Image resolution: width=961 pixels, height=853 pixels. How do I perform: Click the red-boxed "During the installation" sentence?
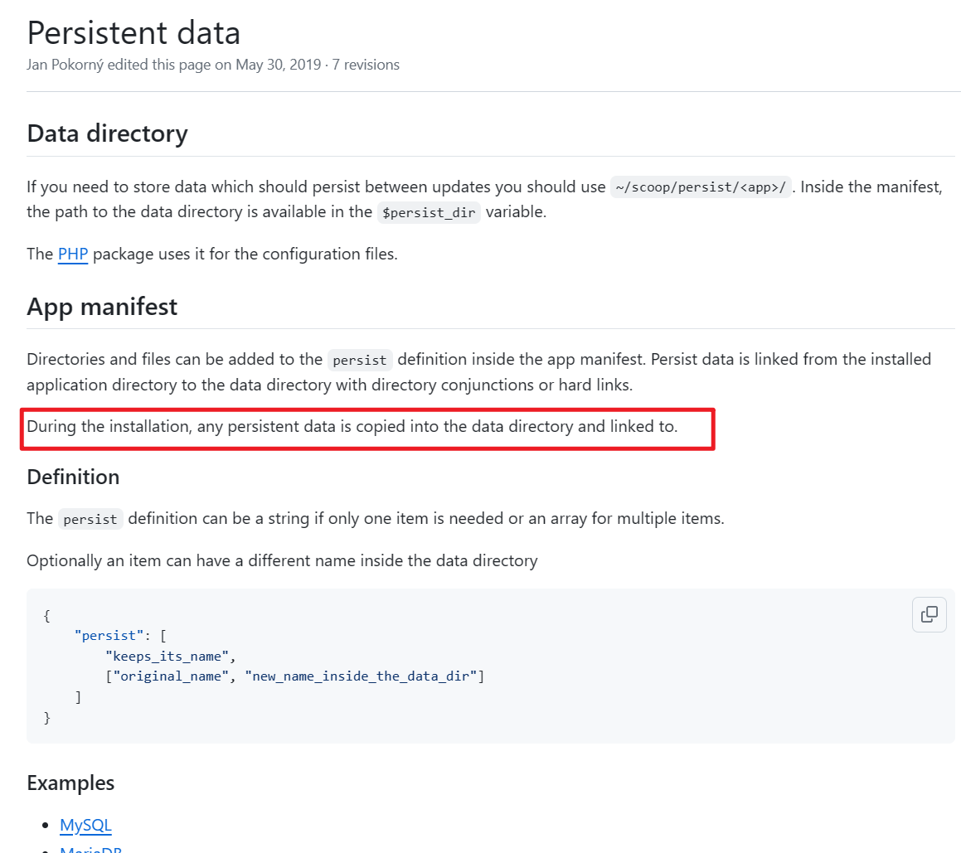pos(352,427)
